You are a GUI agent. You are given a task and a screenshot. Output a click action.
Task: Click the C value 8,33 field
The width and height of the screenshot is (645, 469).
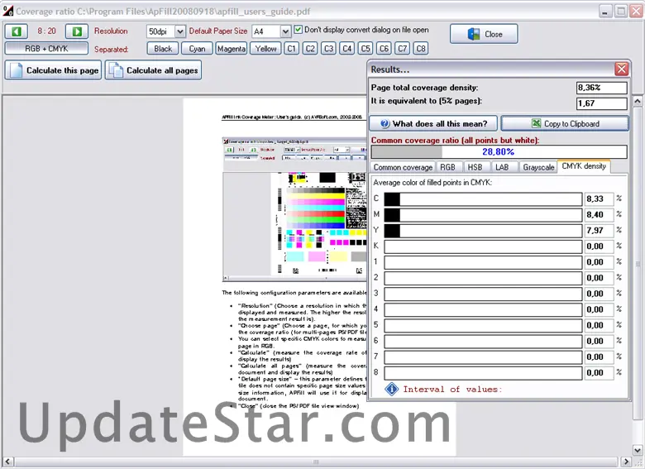(599, 199)
